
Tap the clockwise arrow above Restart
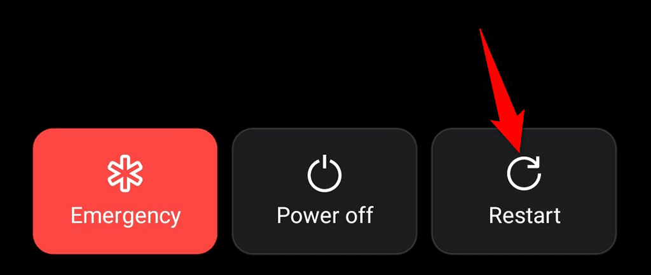524,174
